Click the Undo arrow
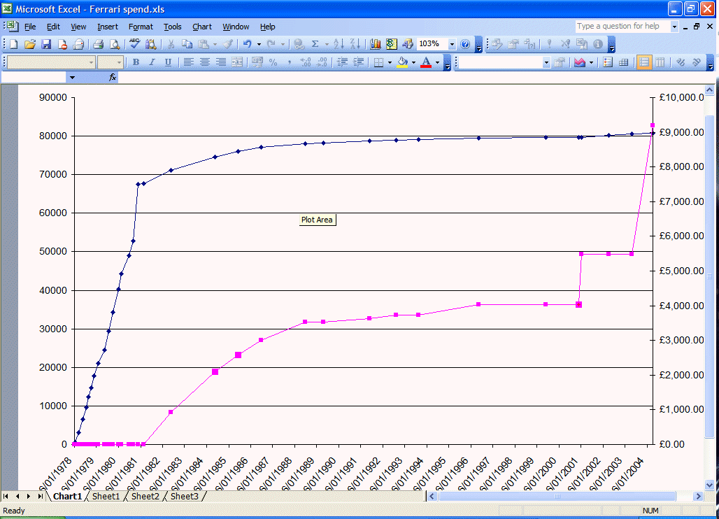This screenshot has width=719, height=519. click(x=248, y=44)
